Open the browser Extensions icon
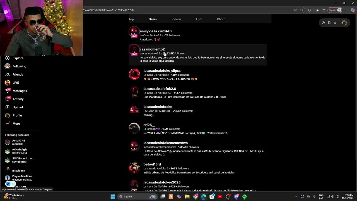357x201 pixels. (x=310, y=10)
